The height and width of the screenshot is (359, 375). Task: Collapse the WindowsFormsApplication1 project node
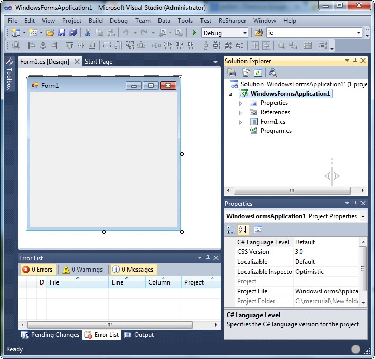point(231,94)
